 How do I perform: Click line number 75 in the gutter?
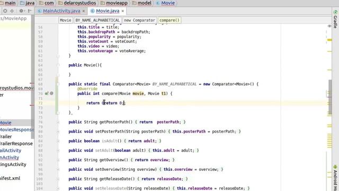(x=40, y=118)
